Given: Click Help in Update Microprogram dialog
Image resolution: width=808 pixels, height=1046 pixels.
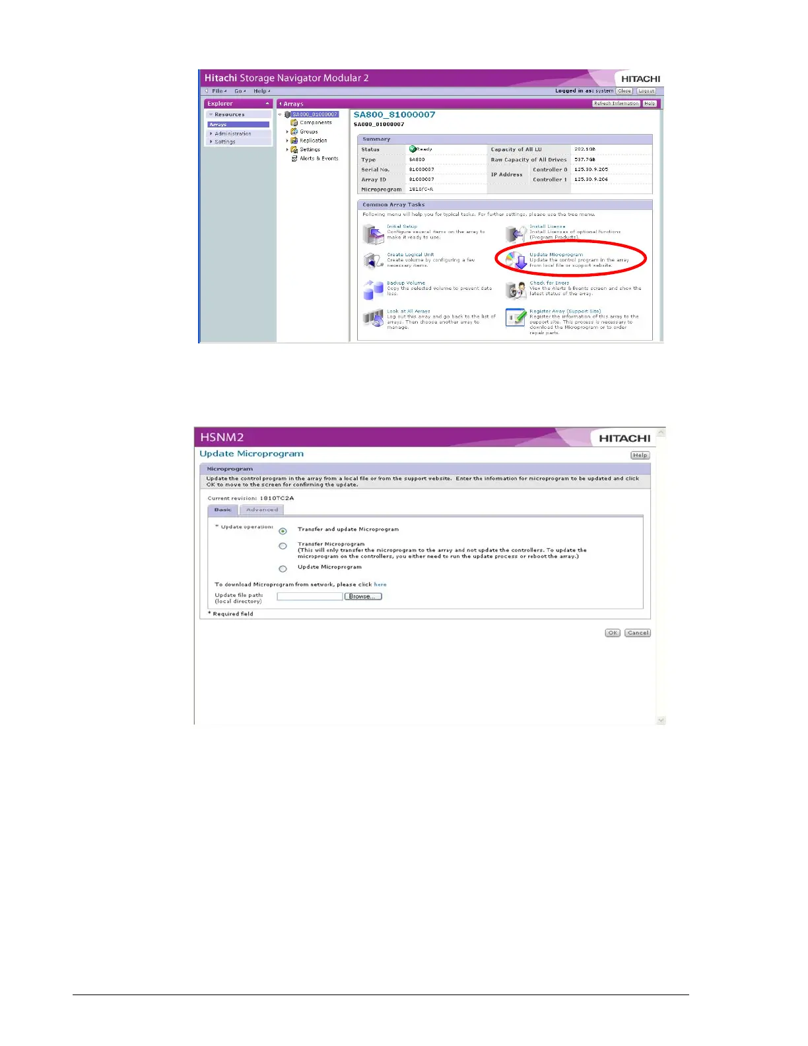Looking at the screenshot, I should [x=640, y=455].
